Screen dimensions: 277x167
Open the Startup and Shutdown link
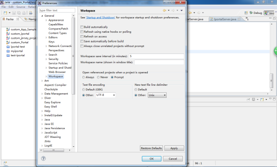pos(101,18)
